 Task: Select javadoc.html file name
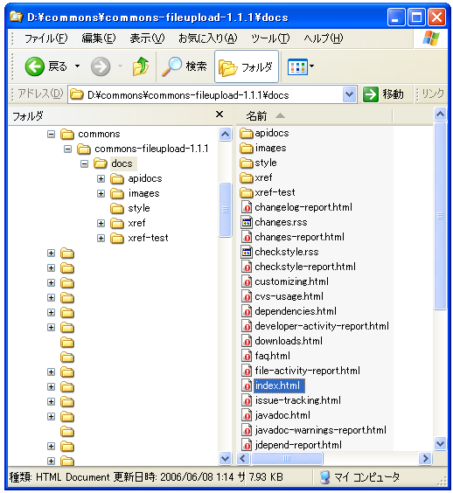[x=282, y=415]
